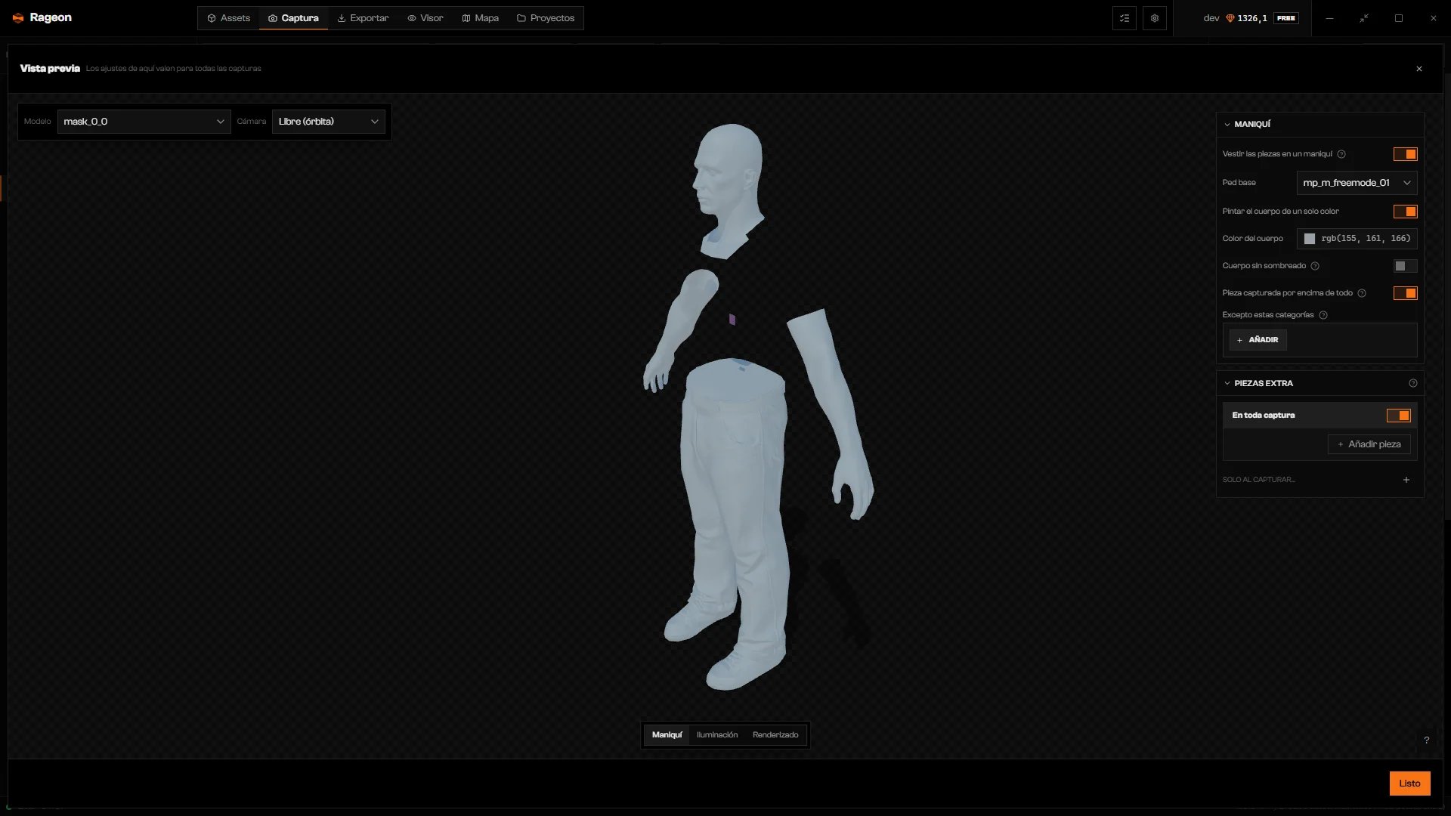Click the Añadir pieza button
The height and width of the screenshot is (816, 1451).
click(x=1369, y=444)
